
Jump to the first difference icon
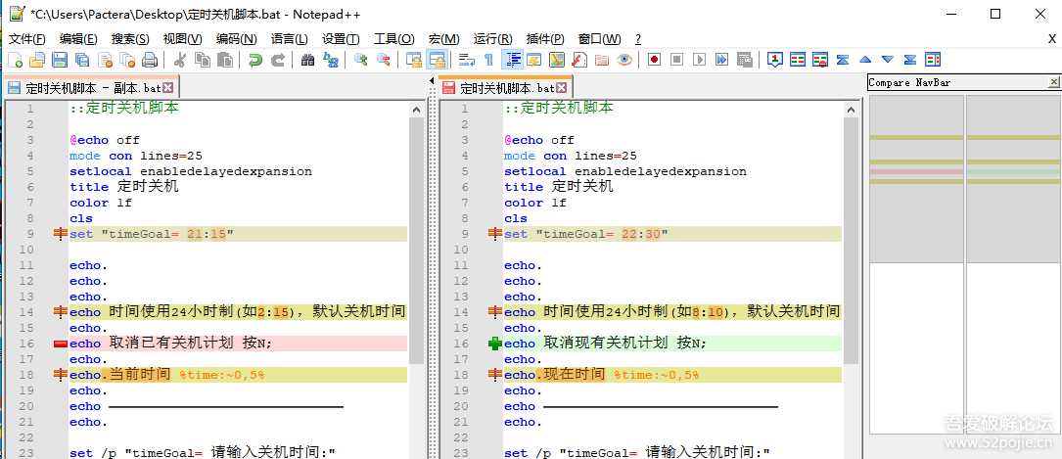click(x=842, y=60)
